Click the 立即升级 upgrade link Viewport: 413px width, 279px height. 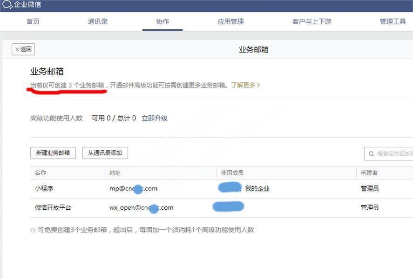[155, 118]
